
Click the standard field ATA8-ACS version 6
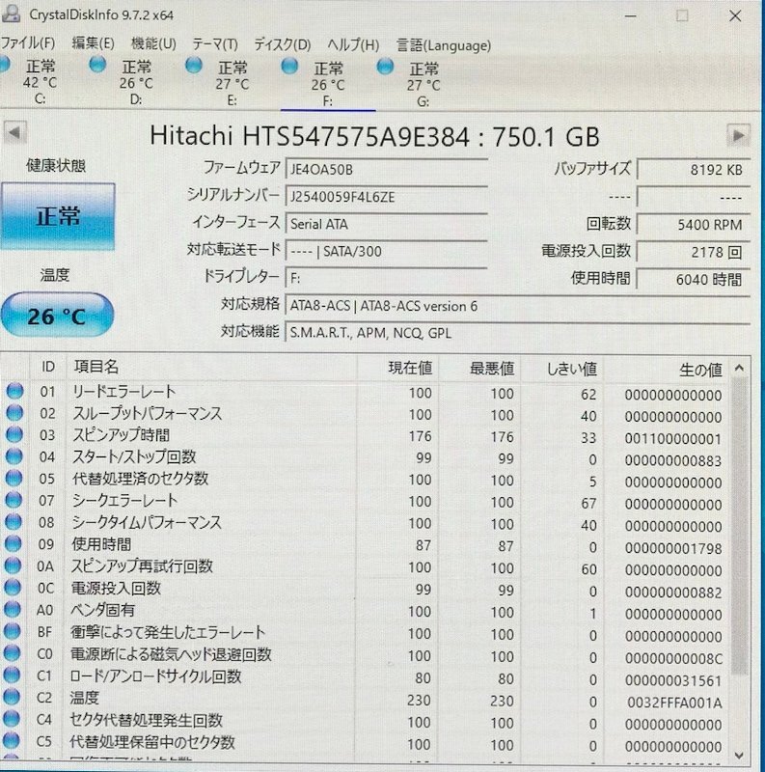point(517,306)
